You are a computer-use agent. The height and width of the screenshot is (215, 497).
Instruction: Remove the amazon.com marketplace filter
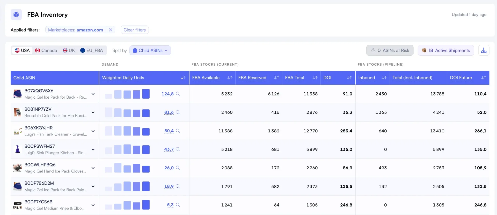pyautogui.click(x=111, y=30)
